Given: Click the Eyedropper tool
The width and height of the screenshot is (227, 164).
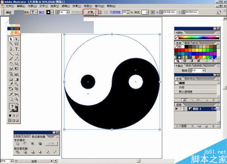Looking at the screenshot, I should click(x=11, y=84).
